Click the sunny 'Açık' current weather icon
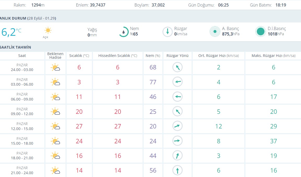 tap(48, 30)
